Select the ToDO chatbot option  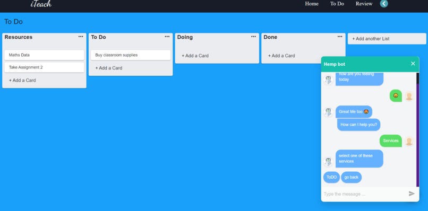pos(332,177)
